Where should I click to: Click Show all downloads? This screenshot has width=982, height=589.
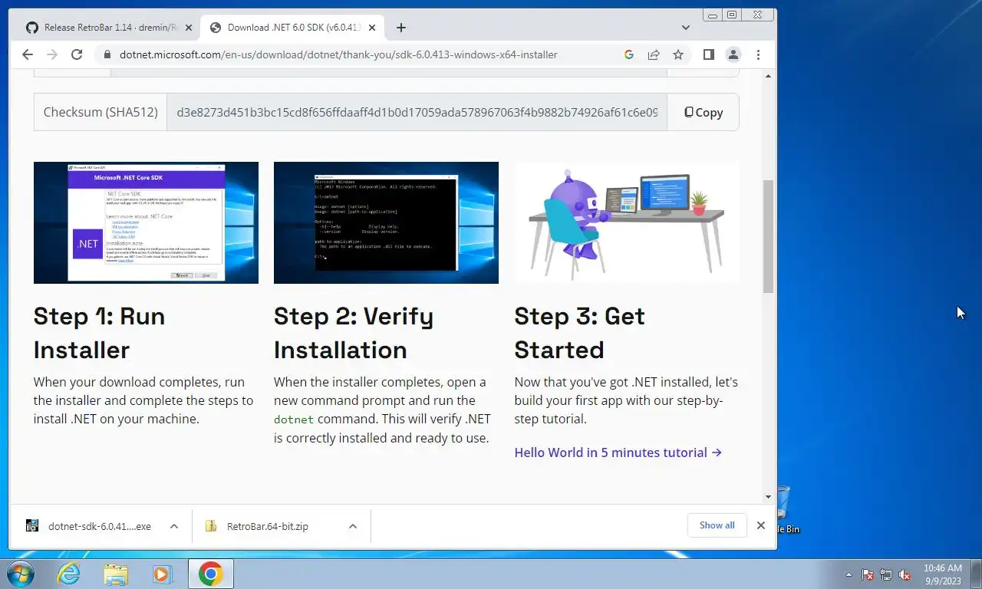(717, 525)
